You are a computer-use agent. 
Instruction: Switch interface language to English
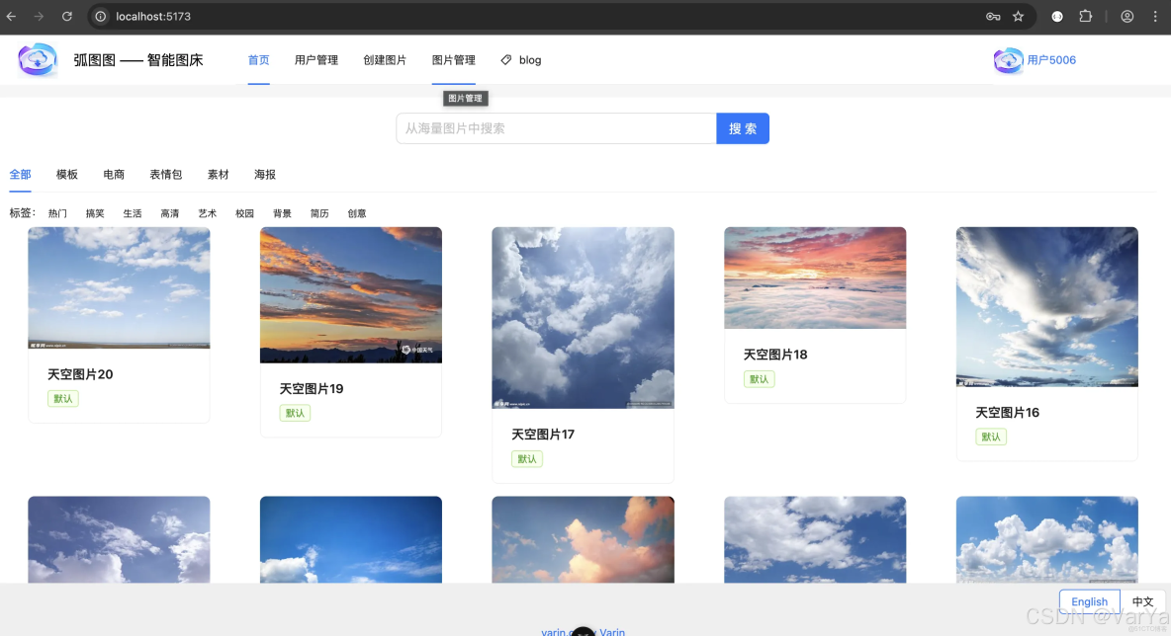1089,601
